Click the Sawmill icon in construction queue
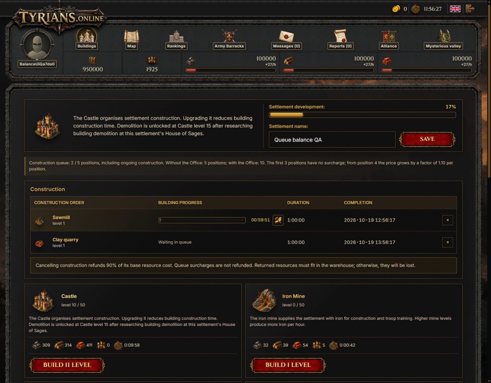 tap(39, 220)
